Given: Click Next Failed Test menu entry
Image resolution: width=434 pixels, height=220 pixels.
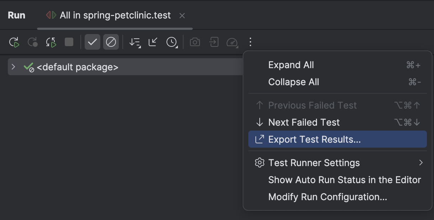Looking at the screenshot, I should coord(304,122).
